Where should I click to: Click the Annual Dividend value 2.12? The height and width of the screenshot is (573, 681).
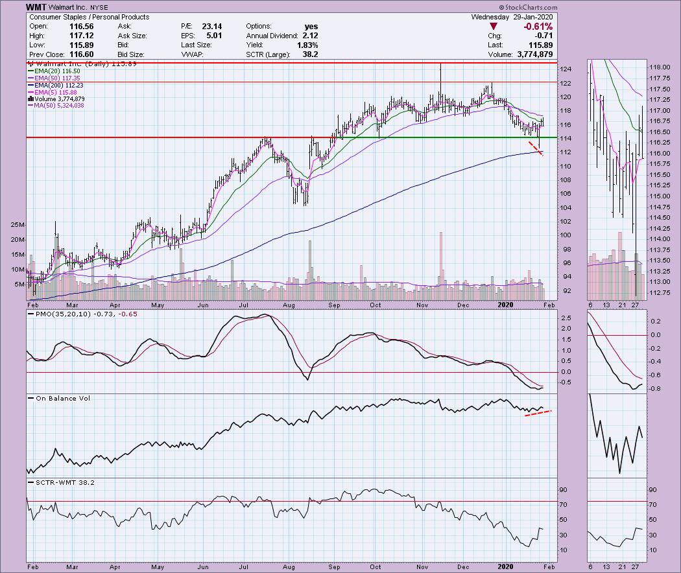pos(310,36)
